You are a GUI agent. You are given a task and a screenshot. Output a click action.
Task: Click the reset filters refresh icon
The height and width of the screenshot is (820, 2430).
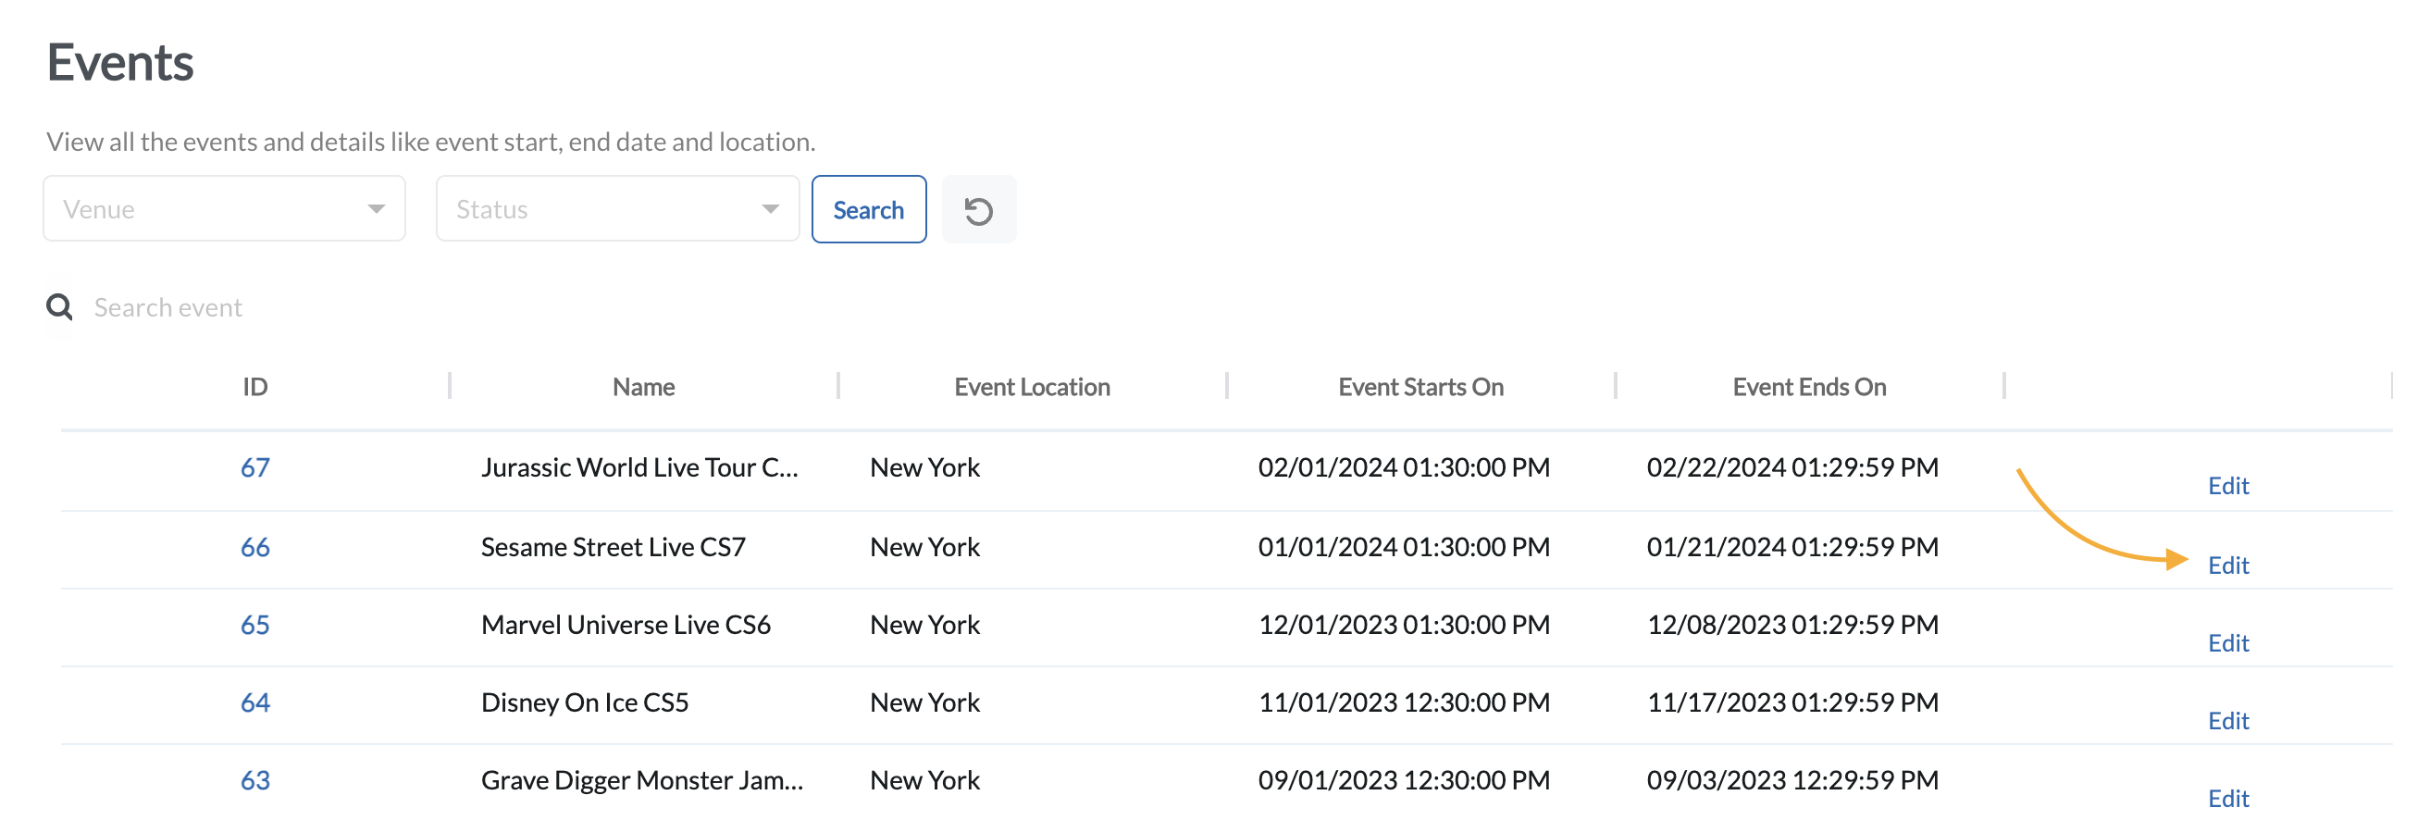tap(978, 209)
